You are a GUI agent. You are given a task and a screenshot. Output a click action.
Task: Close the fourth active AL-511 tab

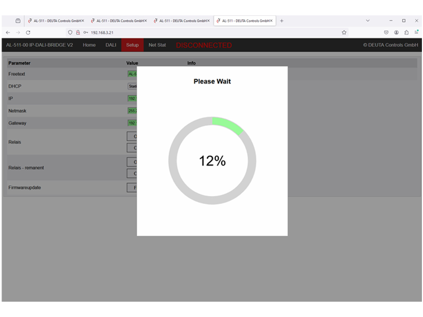[x=272, y=21]
